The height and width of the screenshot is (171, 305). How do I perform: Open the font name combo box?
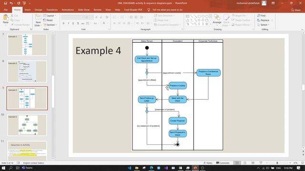pyautogui.click(x=72, y=17)
